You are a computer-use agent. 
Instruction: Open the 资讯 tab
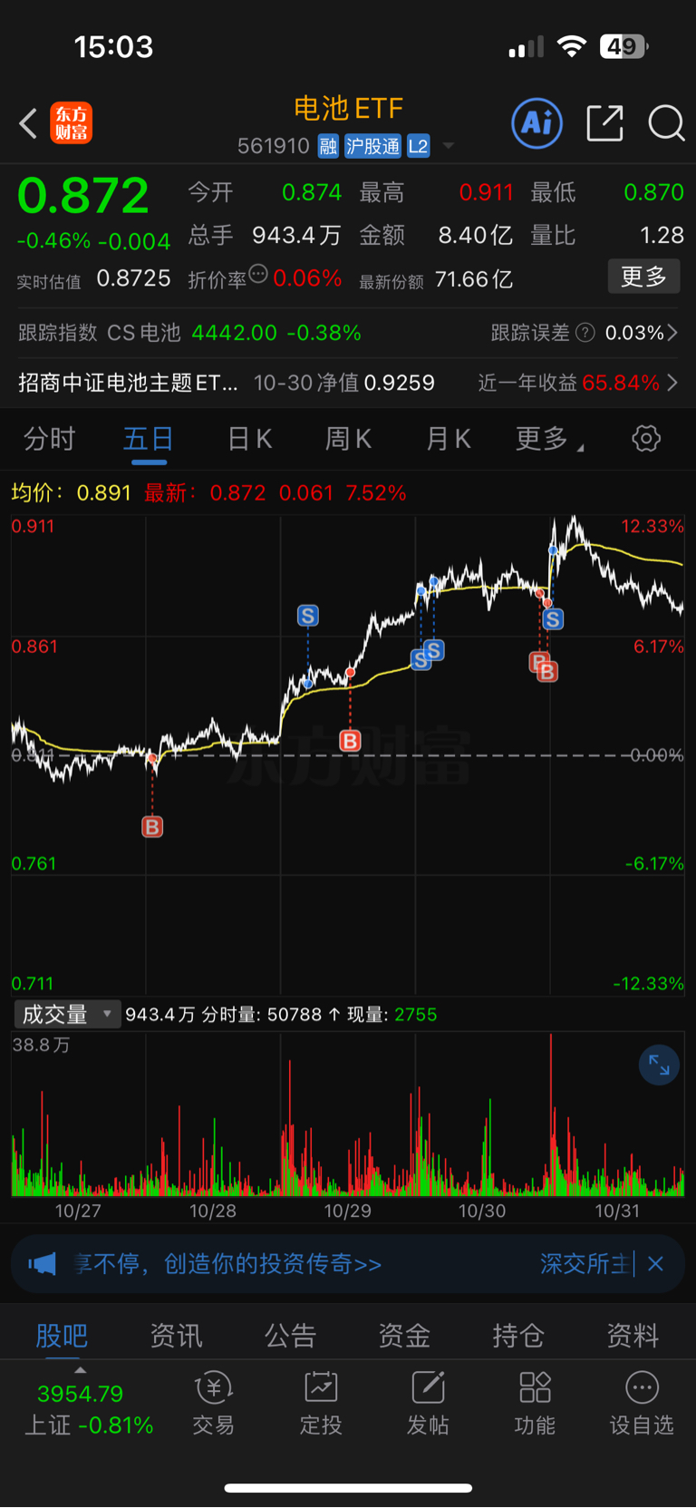pos(176,1335)
